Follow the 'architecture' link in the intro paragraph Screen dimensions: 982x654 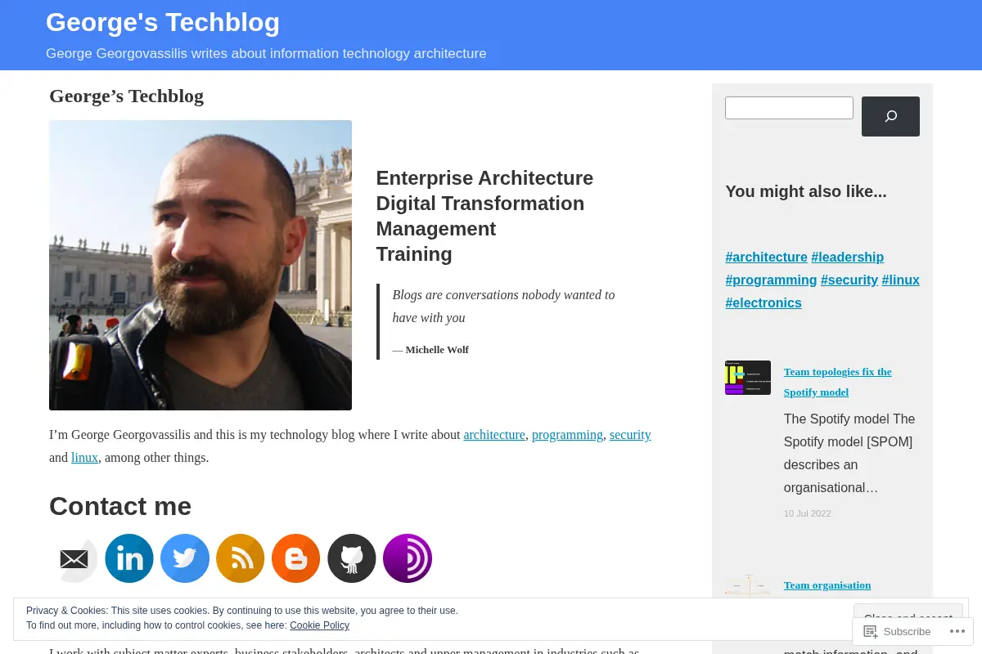pyautogui.click(x=494, y=435)
